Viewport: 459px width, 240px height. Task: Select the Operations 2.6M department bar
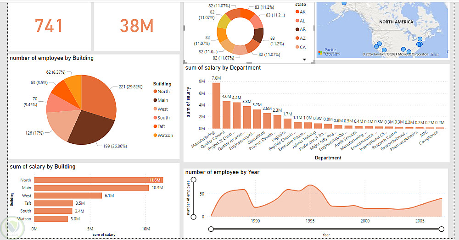tap(267, 121)
